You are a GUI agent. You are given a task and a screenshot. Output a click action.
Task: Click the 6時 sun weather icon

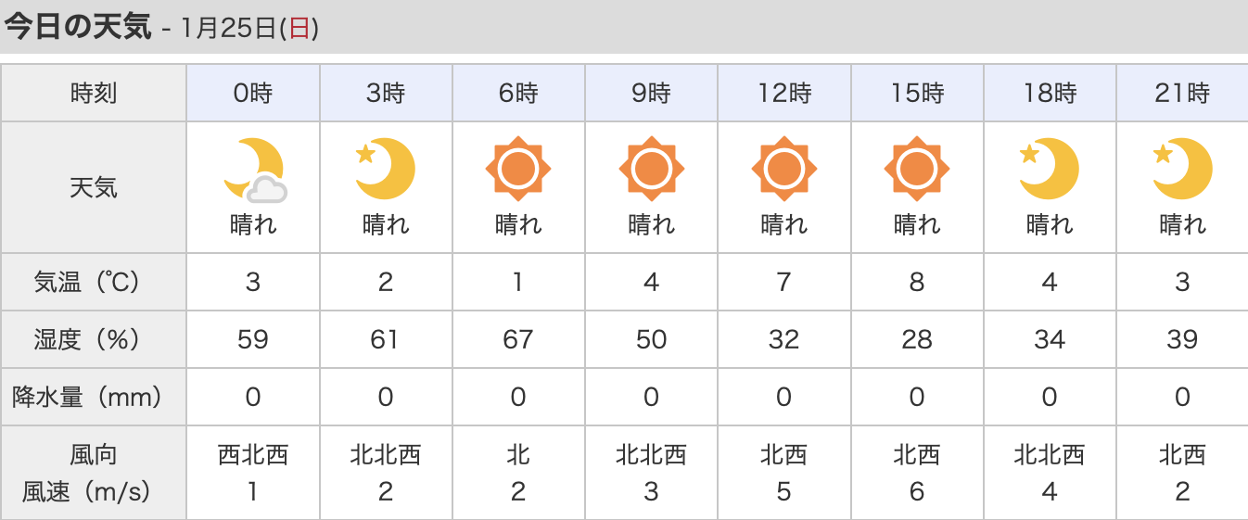518,169
